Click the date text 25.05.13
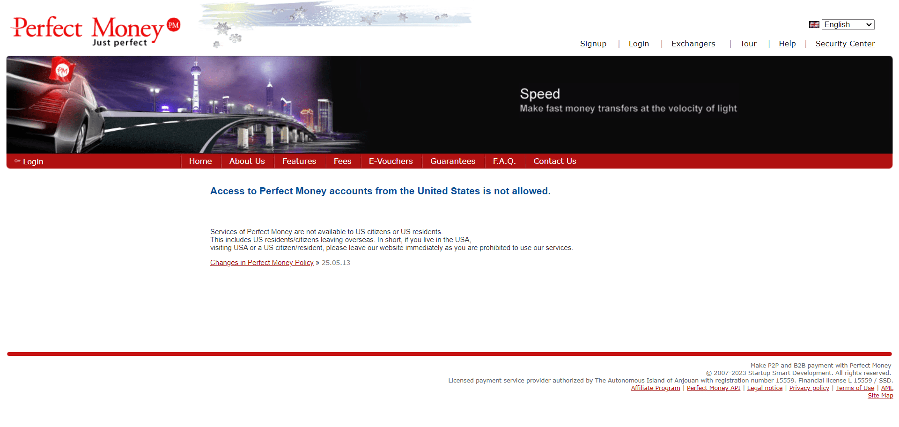Screen dimensions: 899x427 coord(336,263)
